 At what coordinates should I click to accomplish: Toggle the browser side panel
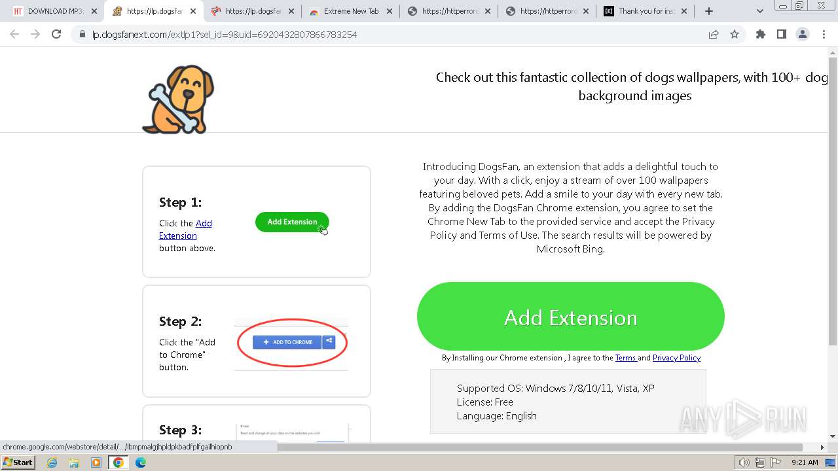coord(782,35)
